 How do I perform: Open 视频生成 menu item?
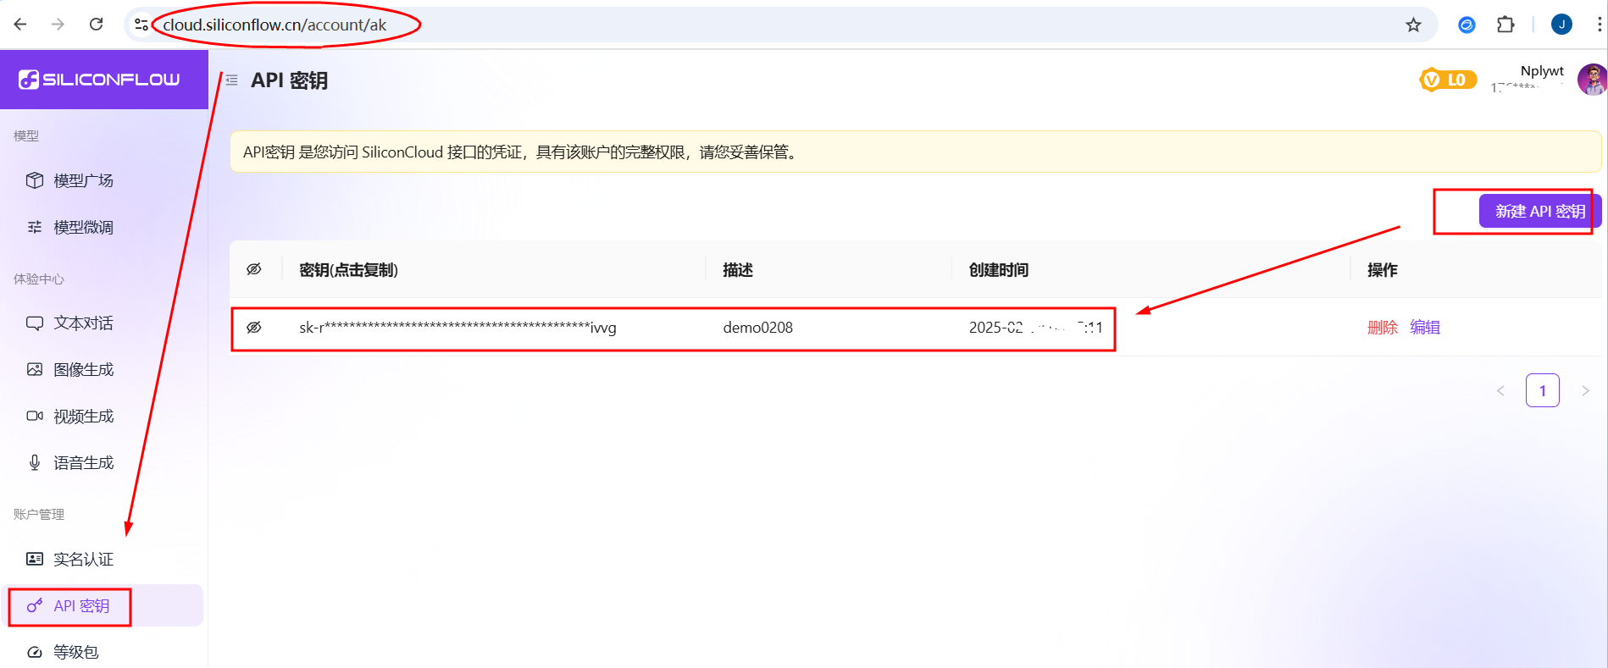103,416
